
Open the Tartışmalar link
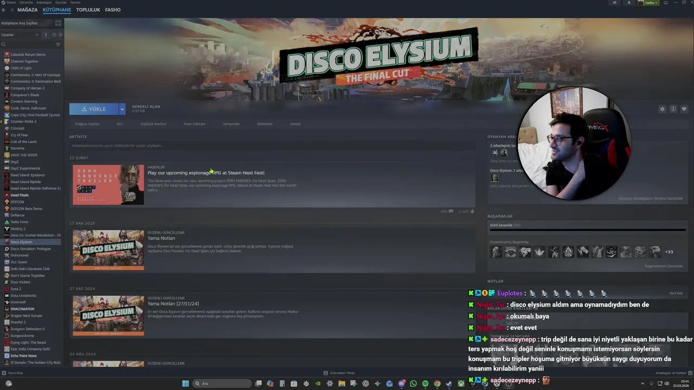pos(231,124)
